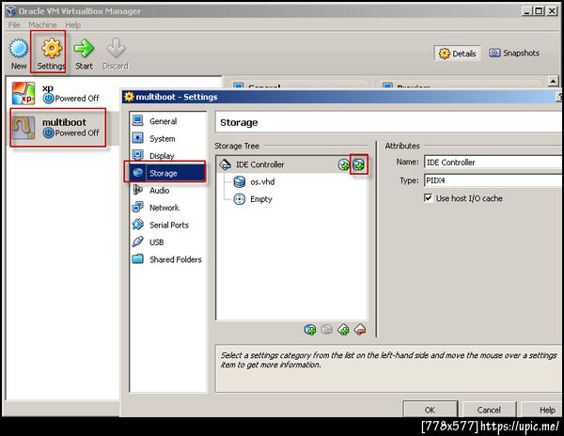Viewport: 564px width, 436px height.
Task: Open the General settings category
Action: [x=167, y=121]
